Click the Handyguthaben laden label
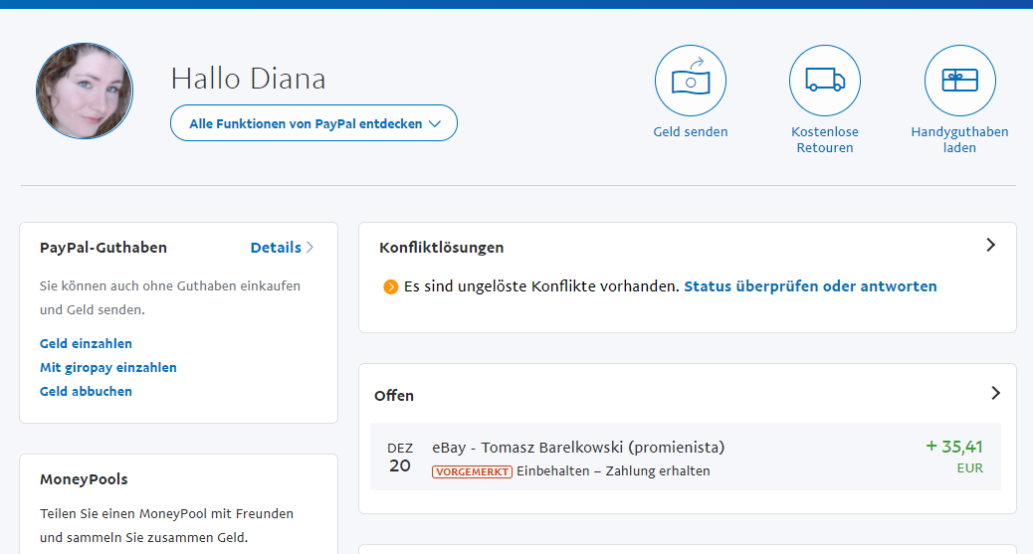The height and width of the screenshot is (554, 1033). coord(960,139)
